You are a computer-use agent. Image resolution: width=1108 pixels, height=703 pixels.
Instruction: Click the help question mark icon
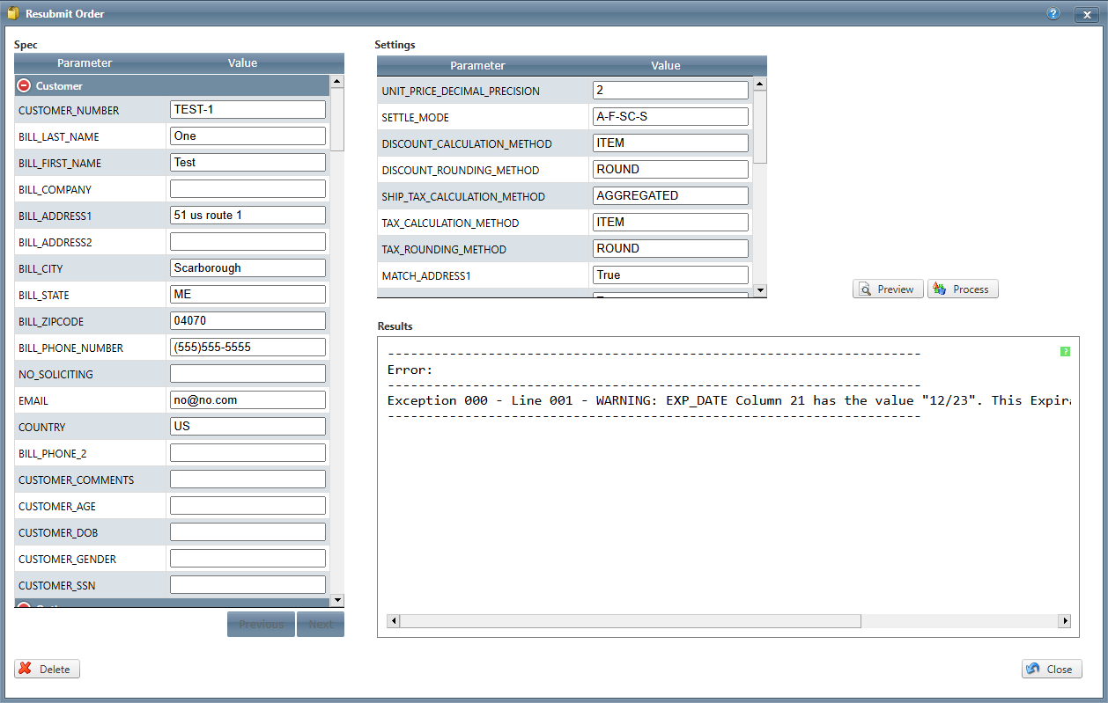point(1053,14)
